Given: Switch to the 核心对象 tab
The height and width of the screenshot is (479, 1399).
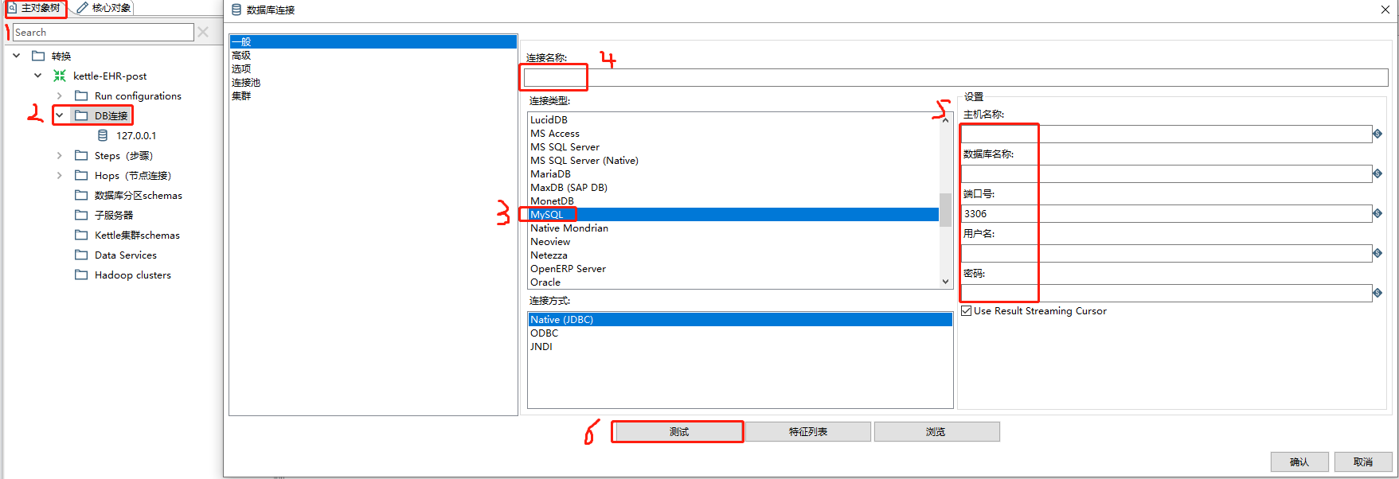Looking at the screenshot, I should (x=105, y=8).
